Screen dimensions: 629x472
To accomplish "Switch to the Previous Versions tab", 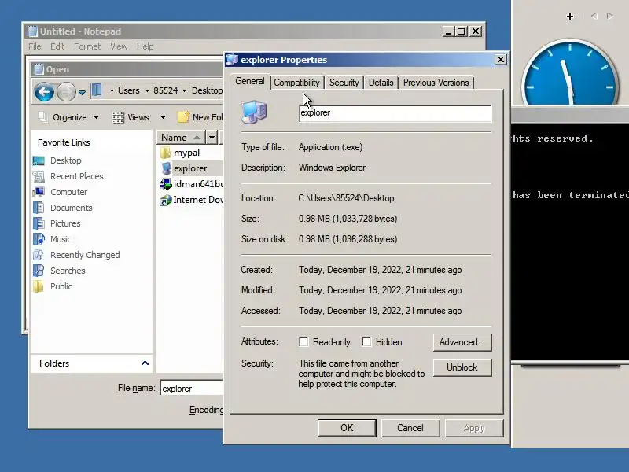I will (436, 83).
